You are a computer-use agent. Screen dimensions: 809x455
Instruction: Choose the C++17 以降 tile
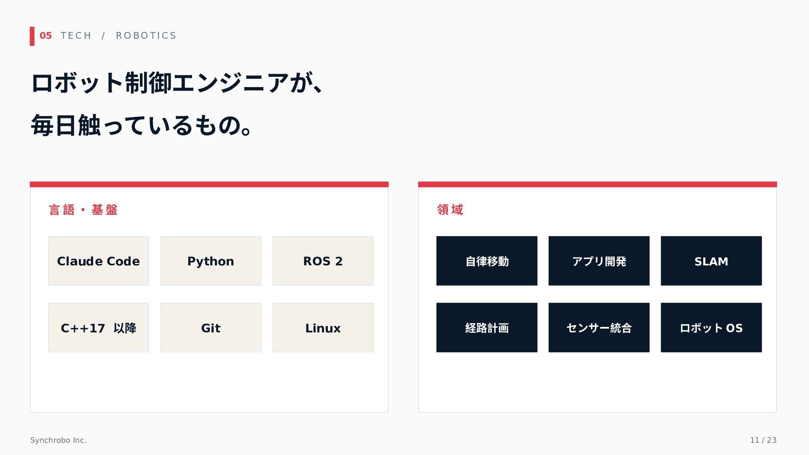pos(99,327)
